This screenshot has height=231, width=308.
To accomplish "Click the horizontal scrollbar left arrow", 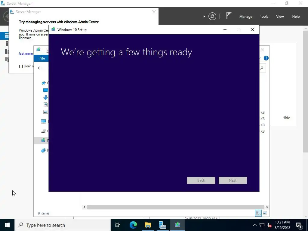I will [84, 207].
